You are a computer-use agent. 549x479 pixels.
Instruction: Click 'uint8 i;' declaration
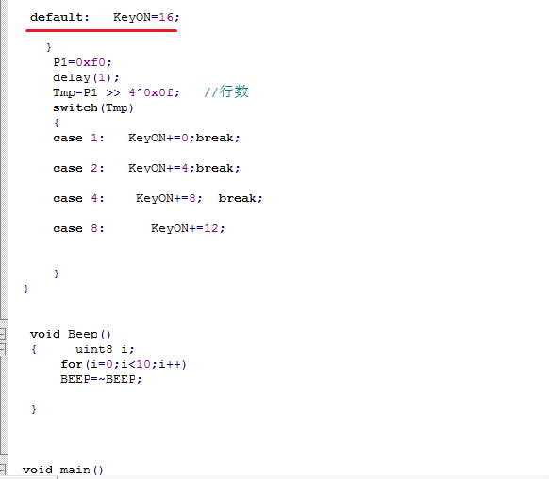click(105, 349)
